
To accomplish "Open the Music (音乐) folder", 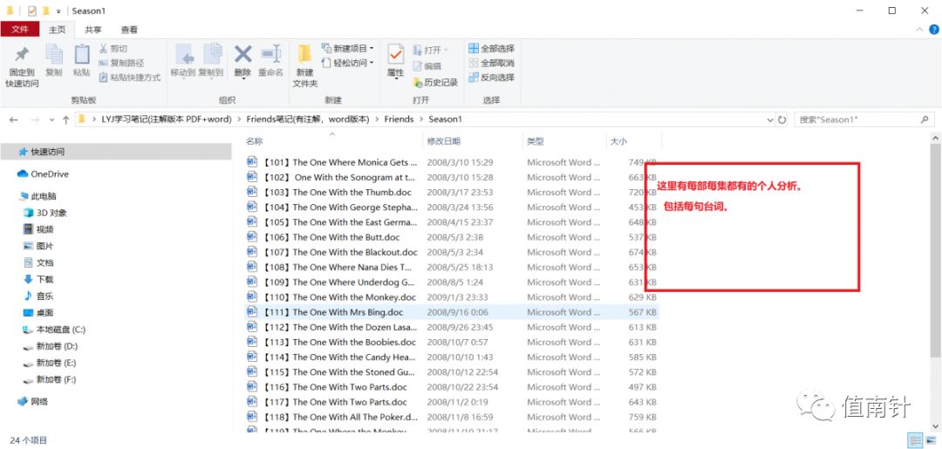I will [x=38, y=296].
